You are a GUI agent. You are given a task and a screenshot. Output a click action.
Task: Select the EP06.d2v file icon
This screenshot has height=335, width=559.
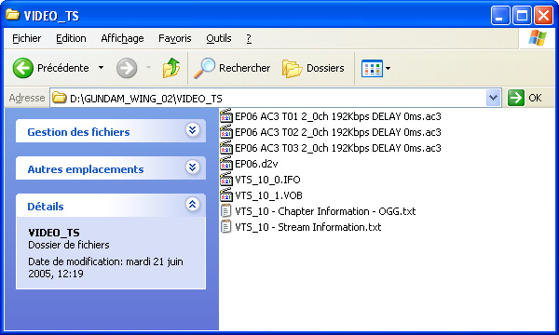[226, 164]
